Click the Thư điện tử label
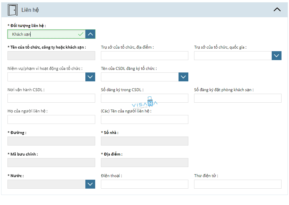Screen dimensions: 289x205 206,176
